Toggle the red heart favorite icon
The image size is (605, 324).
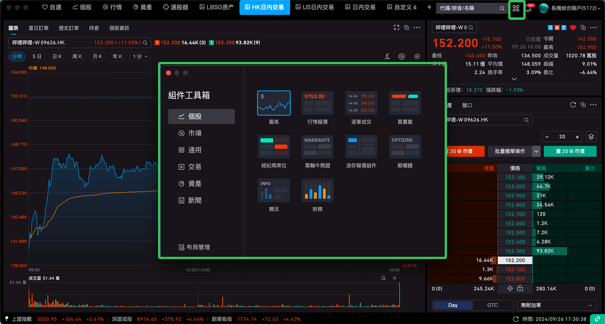coord(573,28)
